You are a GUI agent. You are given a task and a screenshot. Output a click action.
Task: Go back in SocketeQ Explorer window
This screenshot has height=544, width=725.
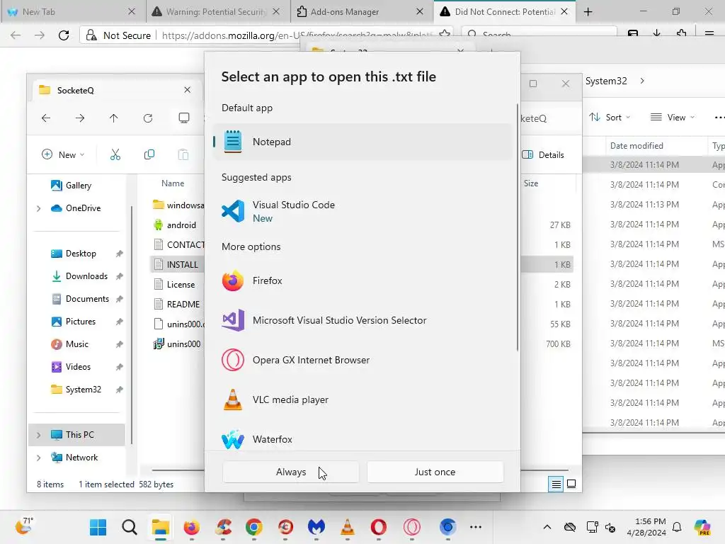click(x=46, y=118)
